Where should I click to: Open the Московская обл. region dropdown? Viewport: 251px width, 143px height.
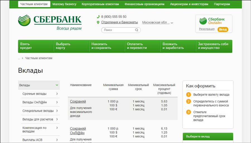[158, 22]
